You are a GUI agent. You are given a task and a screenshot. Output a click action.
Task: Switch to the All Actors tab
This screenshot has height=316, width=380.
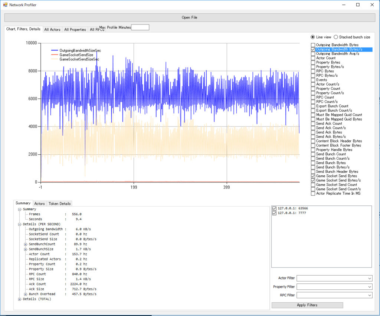pyautogui.click(x=52, y=30)
